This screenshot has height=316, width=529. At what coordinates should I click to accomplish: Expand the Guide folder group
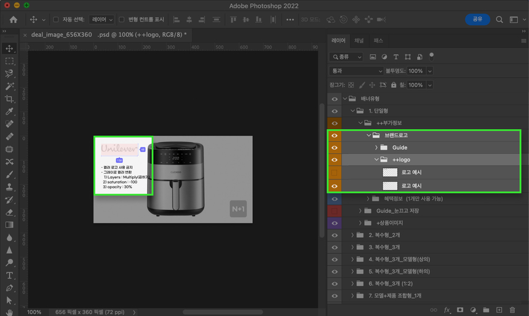coord(376,148)
